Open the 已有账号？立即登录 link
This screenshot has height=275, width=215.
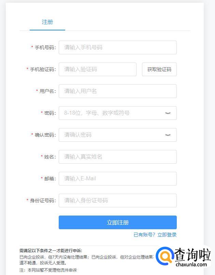[x=155, y=235]
